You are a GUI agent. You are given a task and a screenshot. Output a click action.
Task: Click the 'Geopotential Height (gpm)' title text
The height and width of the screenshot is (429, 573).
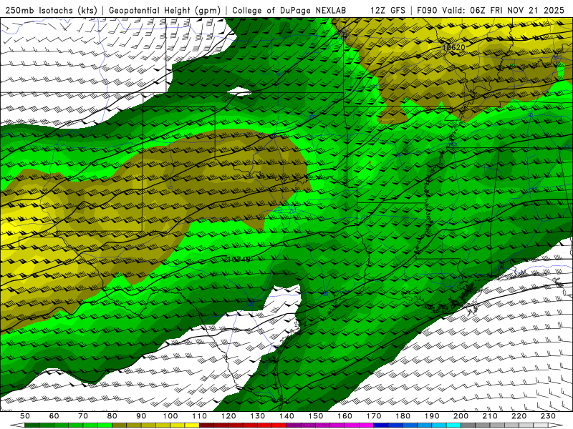point(165,11)
